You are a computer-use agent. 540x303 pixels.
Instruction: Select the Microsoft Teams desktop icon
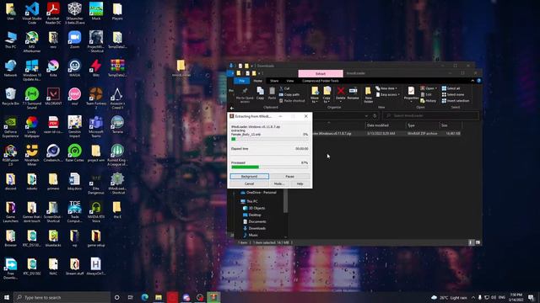coord(95,126)
